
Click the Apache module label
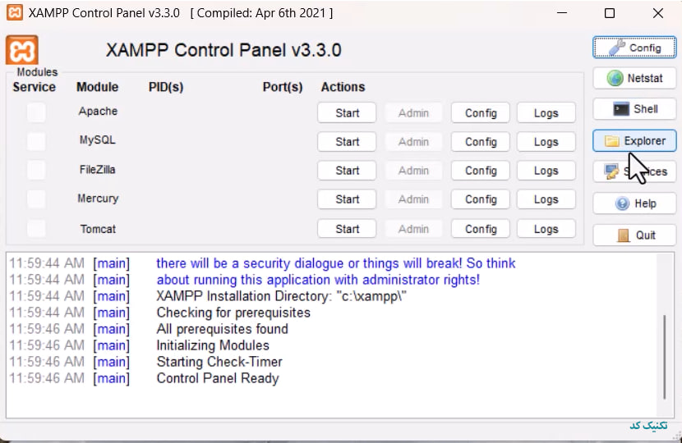coord(98,112)
